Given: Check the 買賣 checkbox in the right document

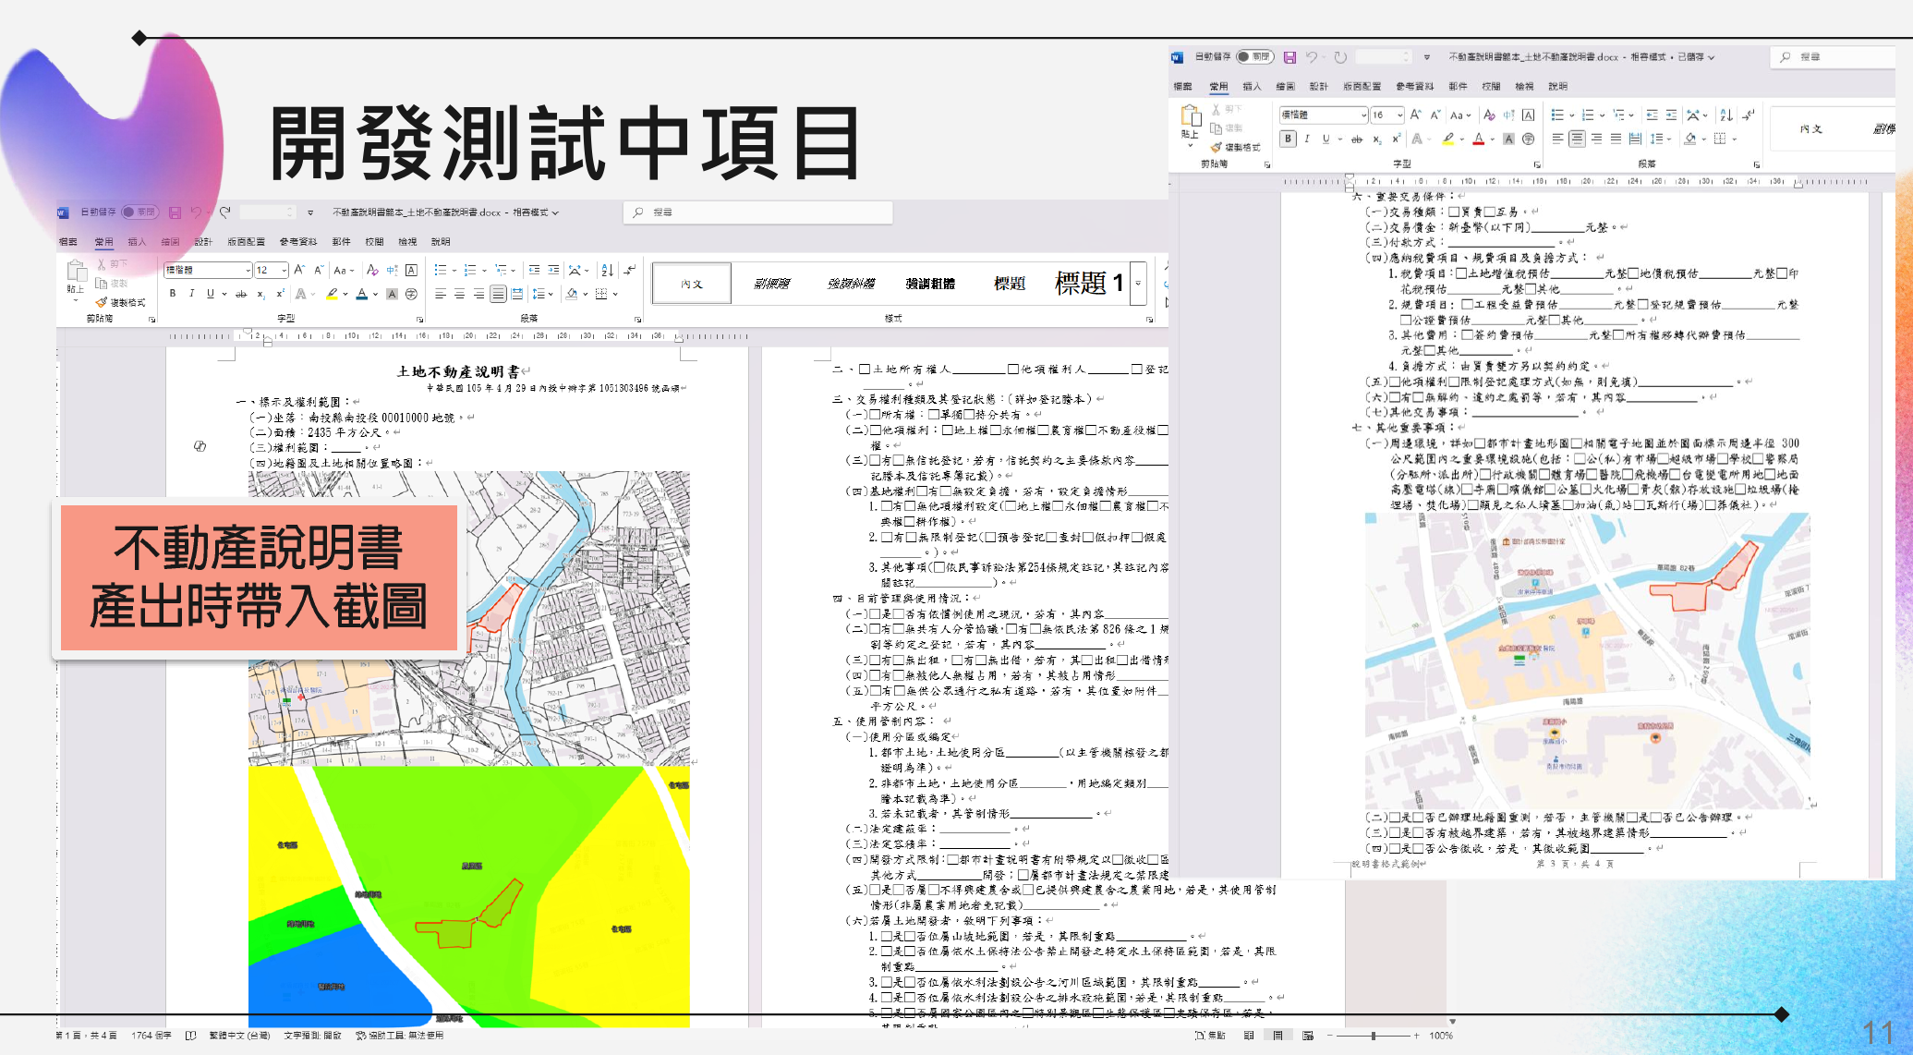Looking at the screenshot, I should click(1454, 212).
